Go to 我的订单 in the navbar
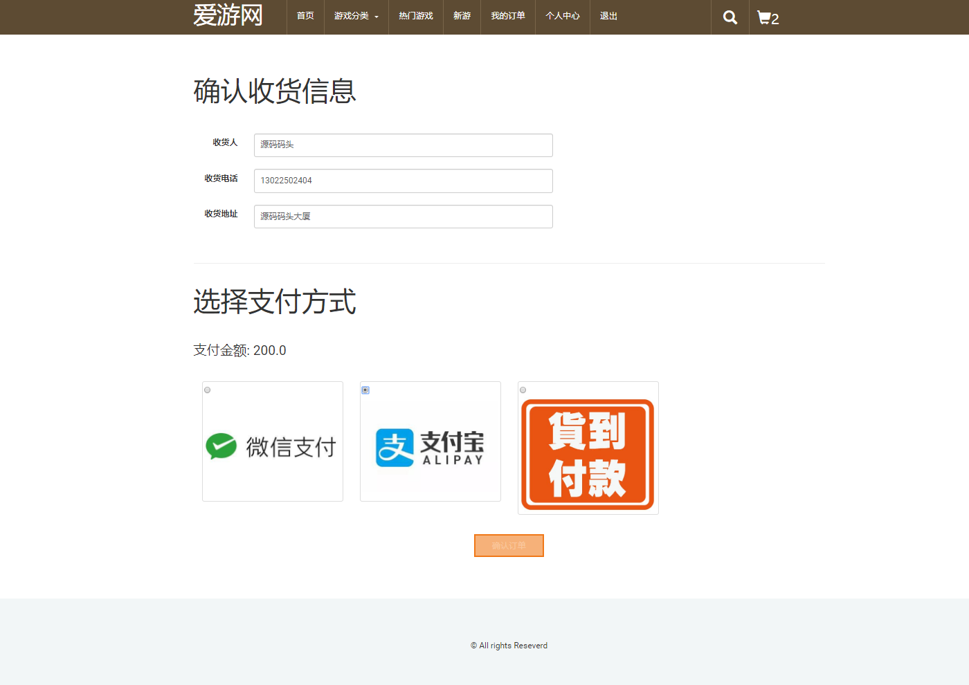969x685 pixels. click(507, 16)
